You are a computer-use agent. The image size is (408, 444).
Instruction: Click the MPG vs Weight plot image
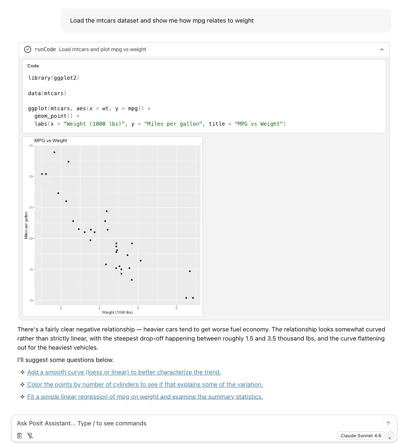pos(112,226)
